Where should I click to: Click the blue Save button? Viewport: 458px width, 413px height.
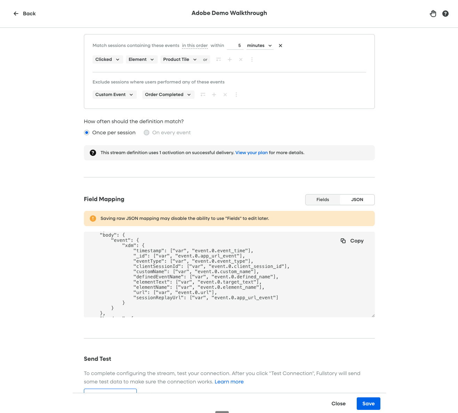coord(368,404)
